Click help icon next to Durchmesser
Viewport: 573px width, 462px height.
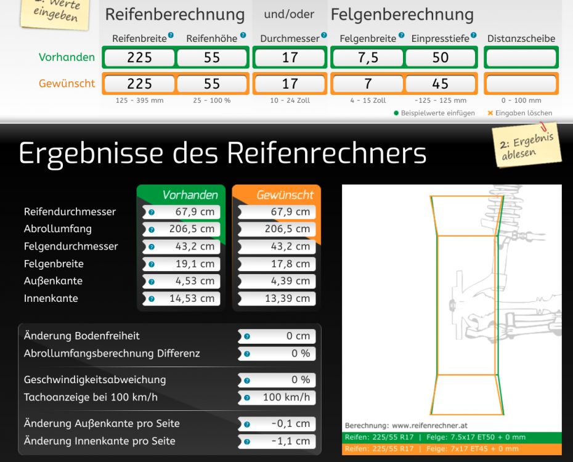point(324,36)
